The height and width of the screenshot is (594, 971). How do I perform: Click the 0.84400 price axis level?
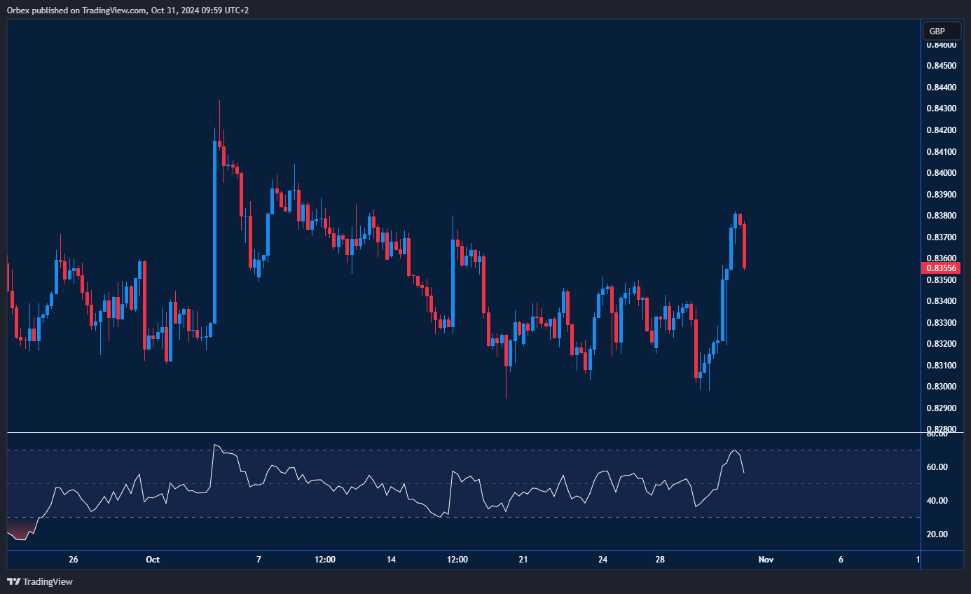coord(941,88)
